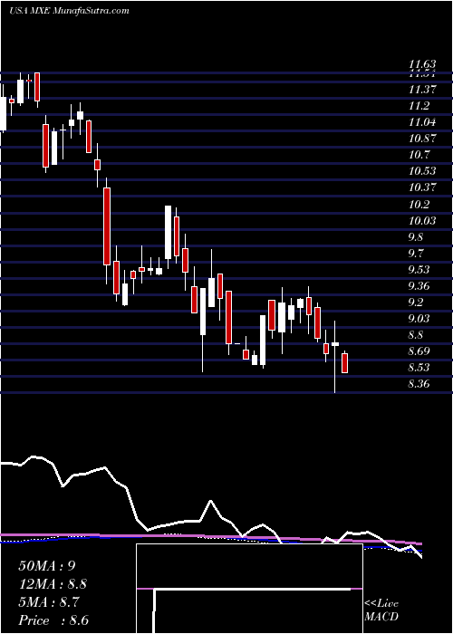The height and width of the screenshot is (634, 453).
Task: Click the 8.53 price axis label
Action: [419, 368]
